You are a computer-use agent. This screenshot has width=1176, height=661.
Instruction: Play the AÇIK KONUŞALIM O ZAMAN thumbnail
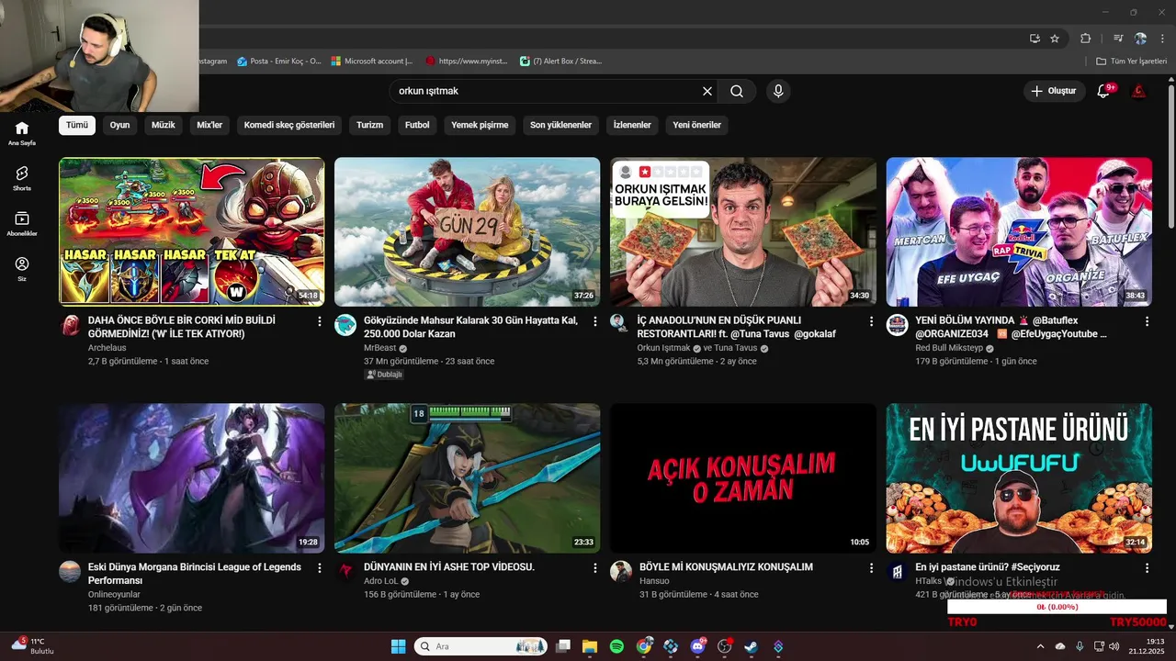pos(742,478)
